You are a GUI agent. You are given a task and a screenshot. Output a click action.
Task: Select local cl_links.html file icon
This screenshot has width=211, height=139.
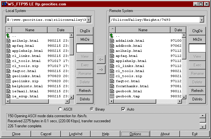click(x=8, y=56)
